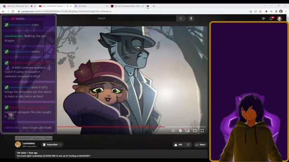Close the Twitch browser tab
The height and width of the screenshot is (162, 289).
click(107, 6)
